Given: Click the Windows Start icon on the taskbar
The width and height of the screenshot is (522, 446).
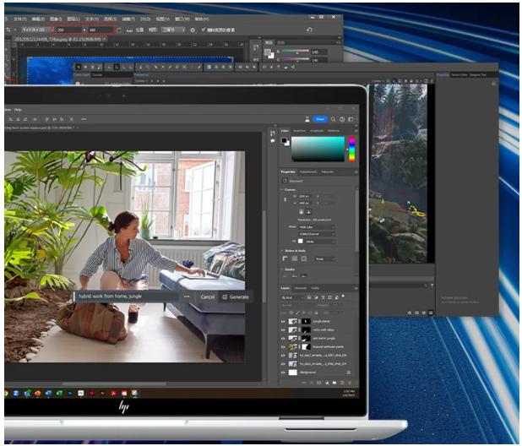Looking at the screenshot, I should 7,394.
